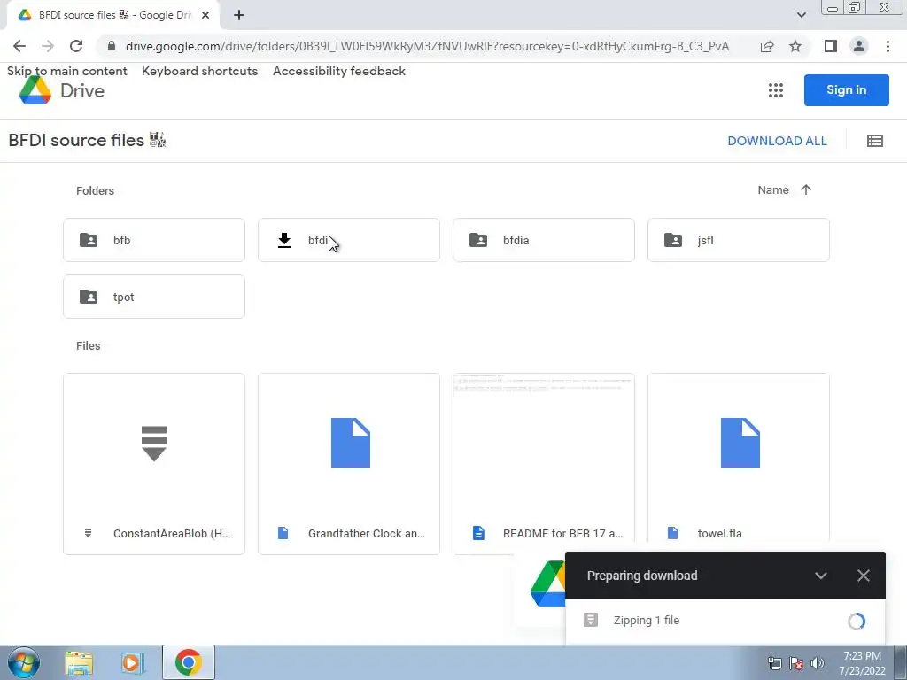Open Windows Explorer from taskbar

coord(79,662)
